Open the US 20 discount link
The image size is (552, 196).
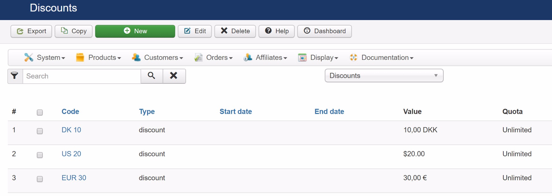pyautogui.click(x=71, y=154)
